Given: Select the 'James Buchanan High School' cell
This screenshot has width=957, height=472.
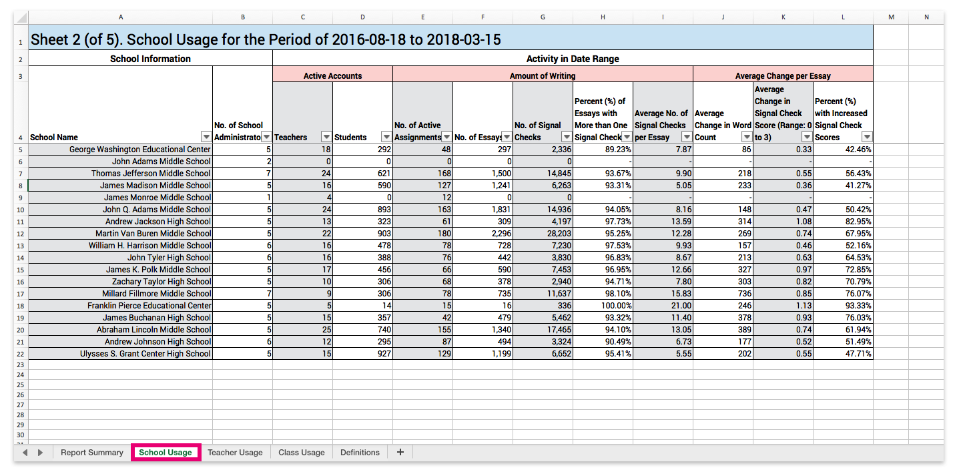Looking at the screenshot, I should point(121,318).
